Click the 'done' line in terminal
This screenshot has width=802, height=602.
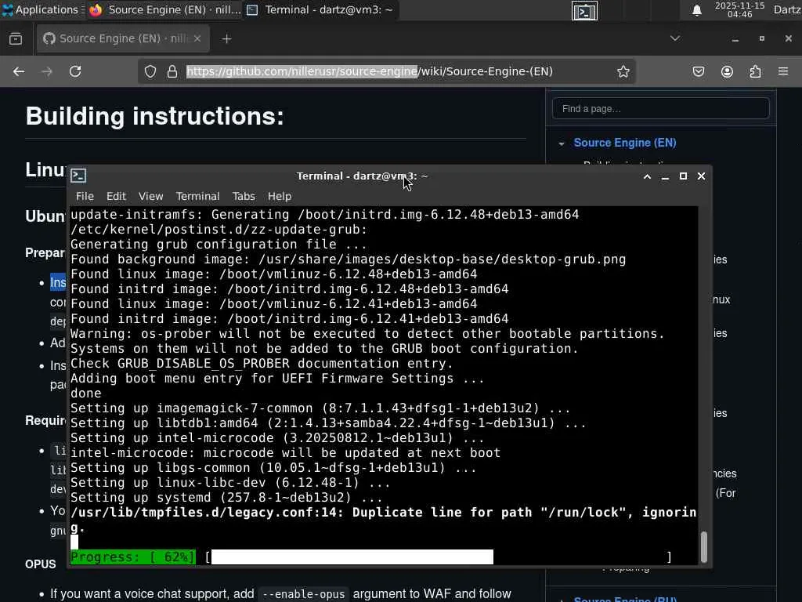(86, 393)
